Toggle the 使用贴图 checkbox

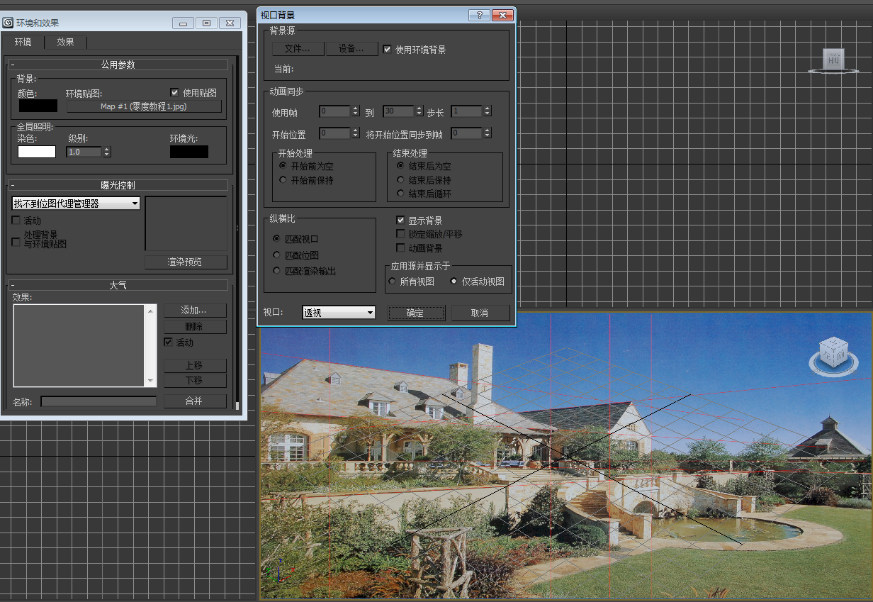point(175,92)
